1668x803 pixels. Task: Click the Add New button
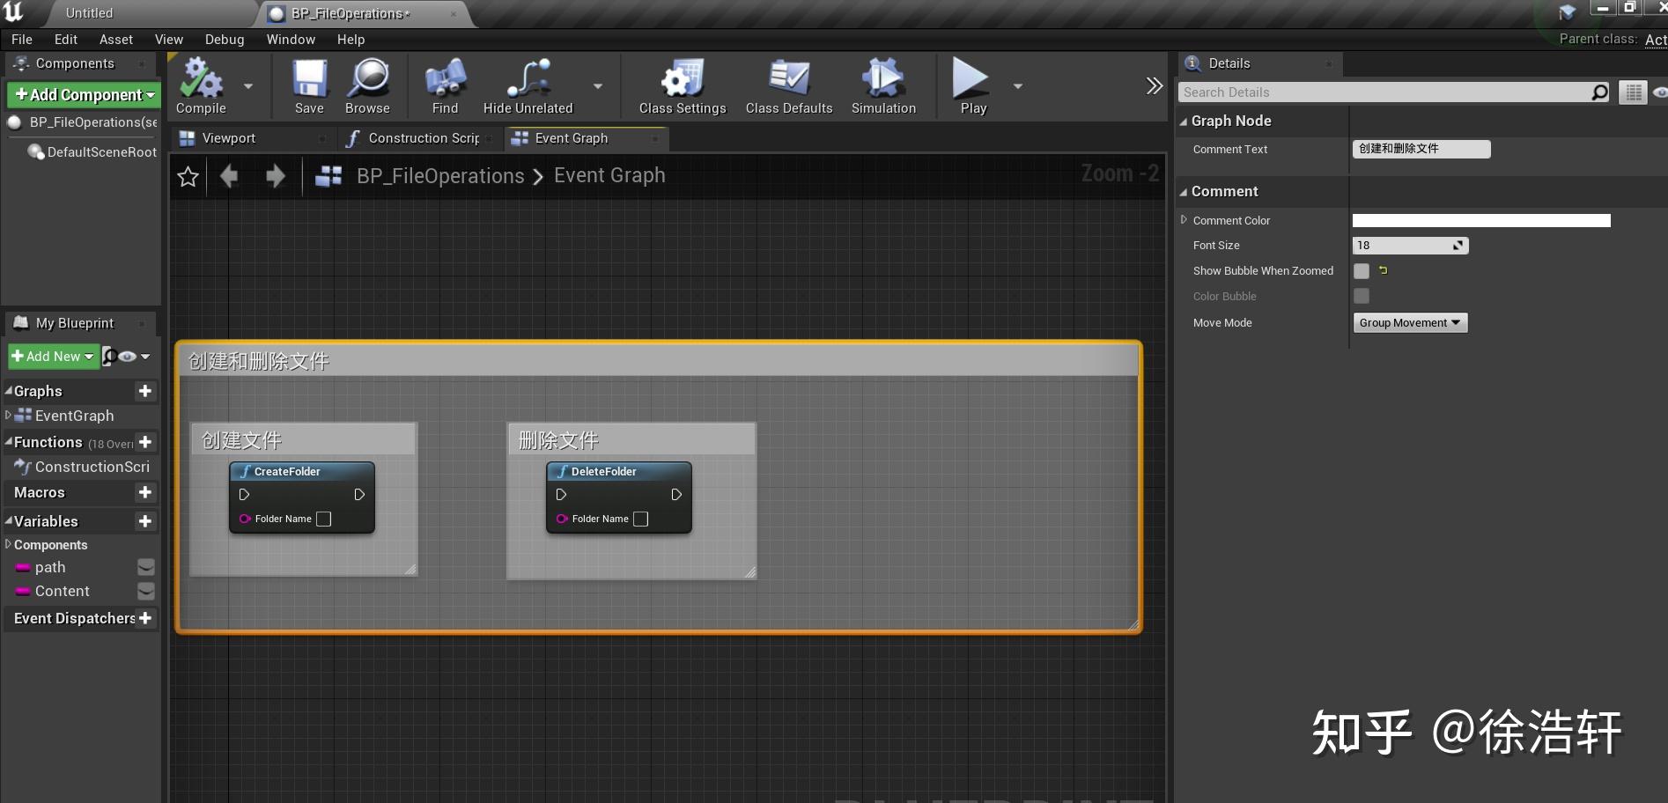(x=53, y=357)
